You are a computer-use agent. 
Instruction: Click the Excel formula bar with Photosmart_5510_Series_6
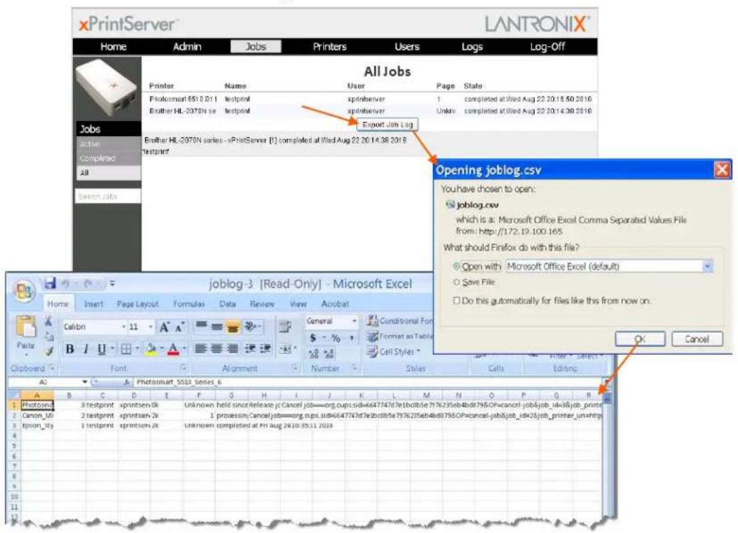pyautogui.click(x=367, y=382)
